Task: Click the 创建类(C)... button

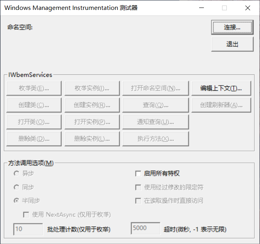Action: [x=34, y=105]
